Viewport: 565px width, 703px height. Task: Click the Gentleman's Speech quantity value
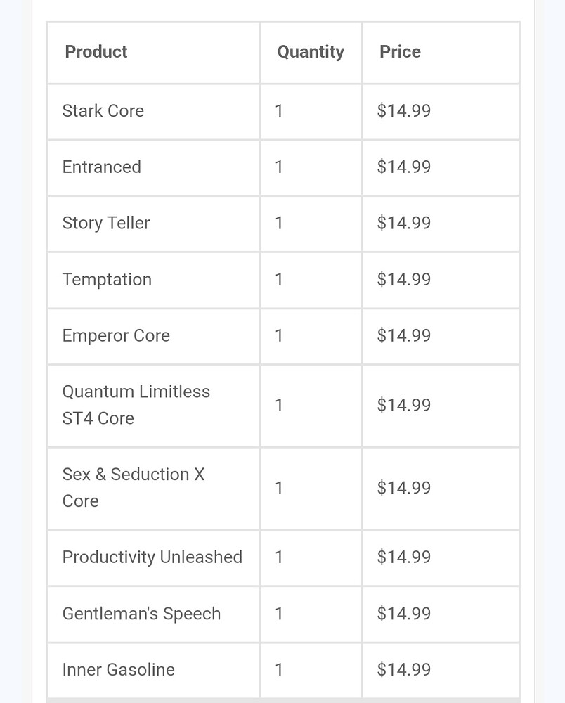pos(279,614)
